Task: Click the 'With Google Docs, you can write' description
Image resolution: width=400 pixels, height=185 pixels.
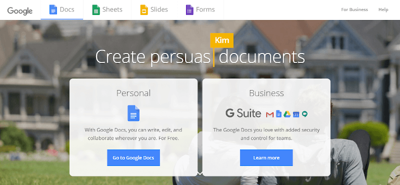Action: [x=133, y=134]
